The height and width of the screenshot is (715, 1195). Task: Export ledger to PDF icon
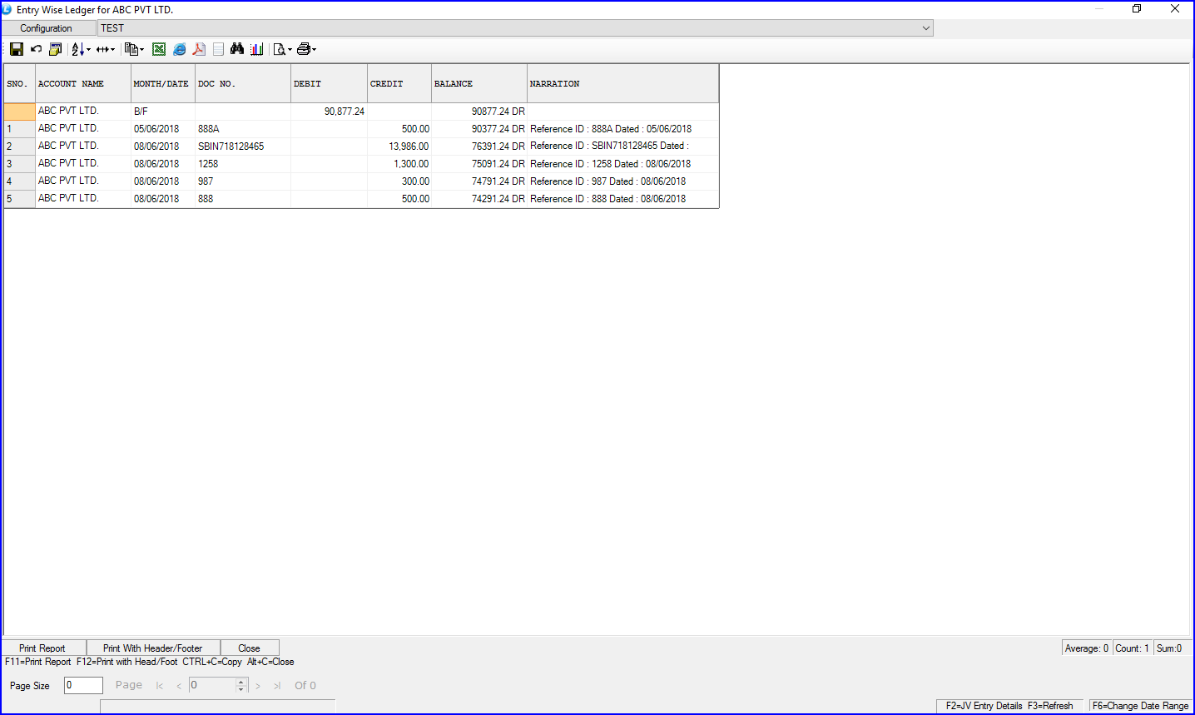point(199,49)
